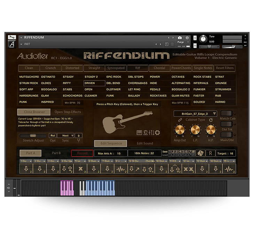Open the instrument info icon
The height and width of the screenshot is (228, 254).
click(x=187, y=38)
